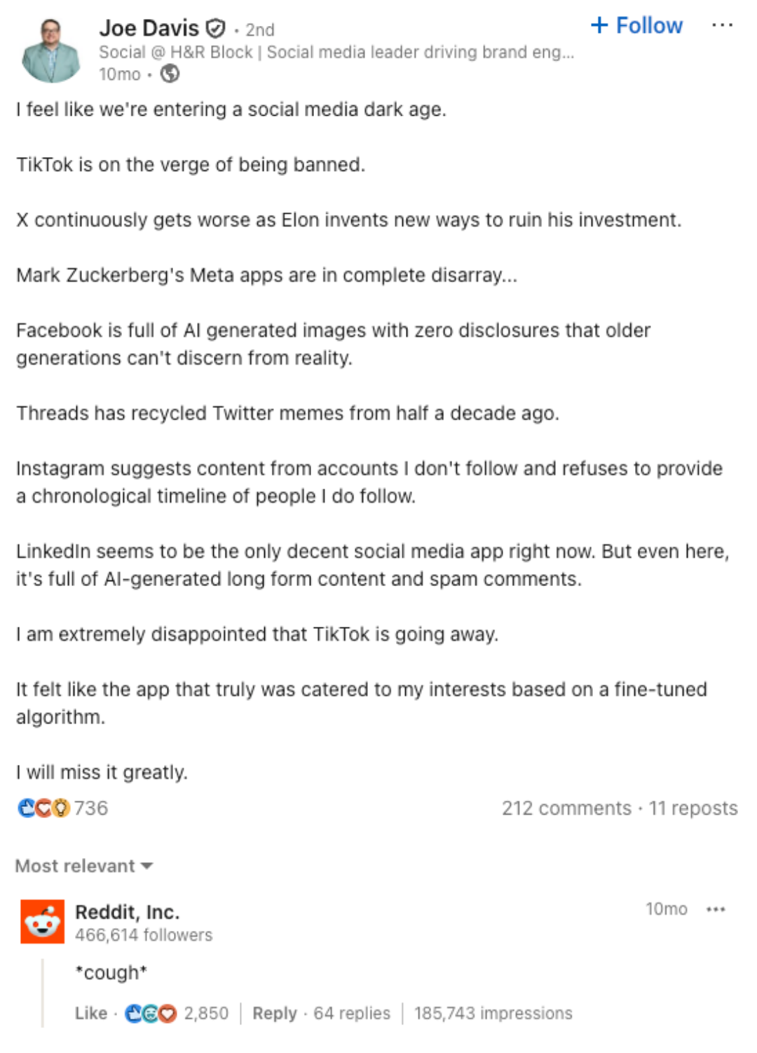
Task: Expand the Most relevant sort dropdown
Action: click(x=84, y=866)
